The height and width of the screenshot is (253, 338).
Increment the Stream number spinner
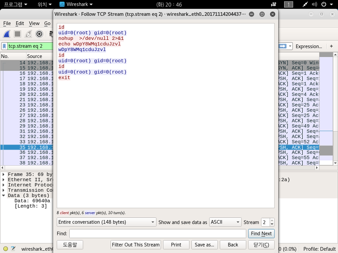272,220
